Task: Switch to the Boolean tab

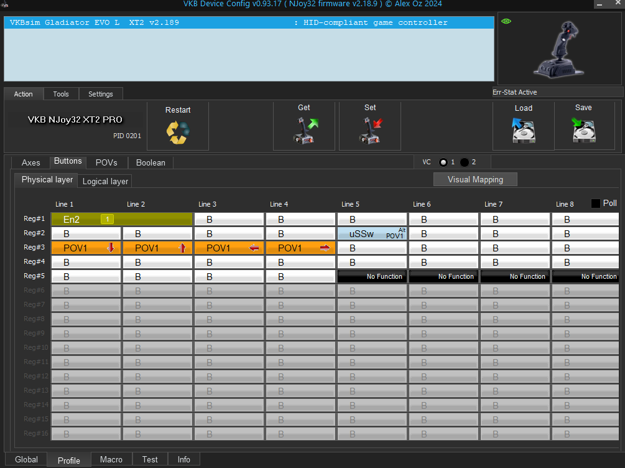Action: click(x=150, y=162)
